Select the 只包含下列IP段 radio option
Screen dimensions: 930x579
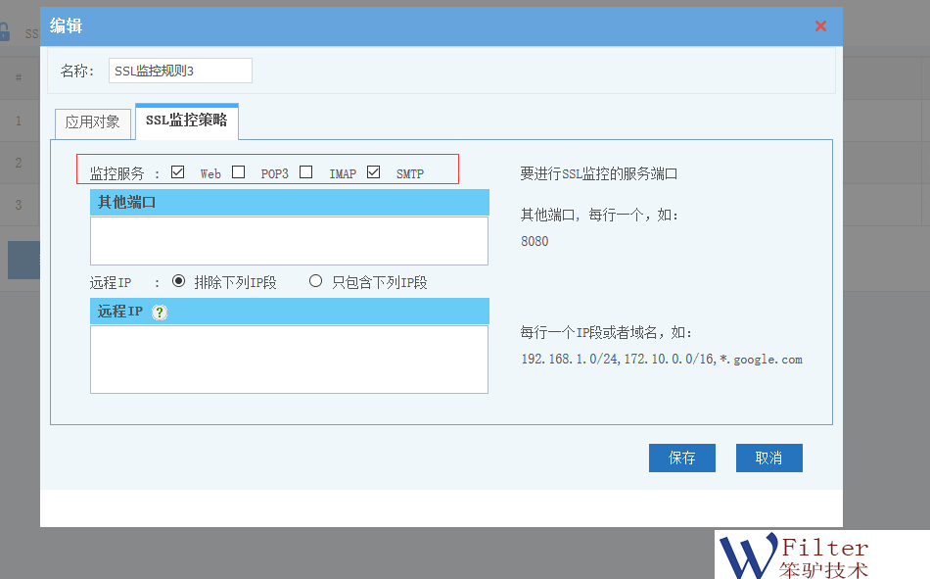(x=315, y=281)
